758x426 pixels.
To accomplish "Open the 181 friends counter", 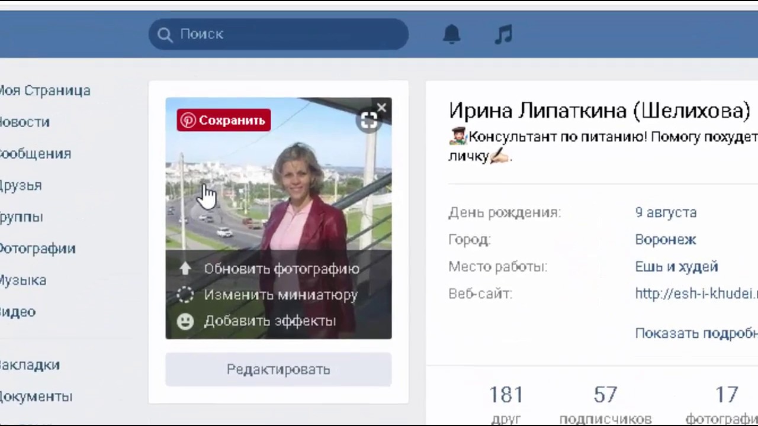I will [x=506, y=405].
